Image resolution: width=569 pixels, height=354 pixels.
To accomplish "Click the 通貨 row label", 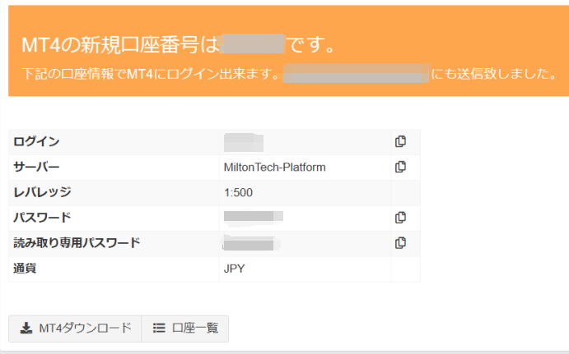I will tap(25, 269).
